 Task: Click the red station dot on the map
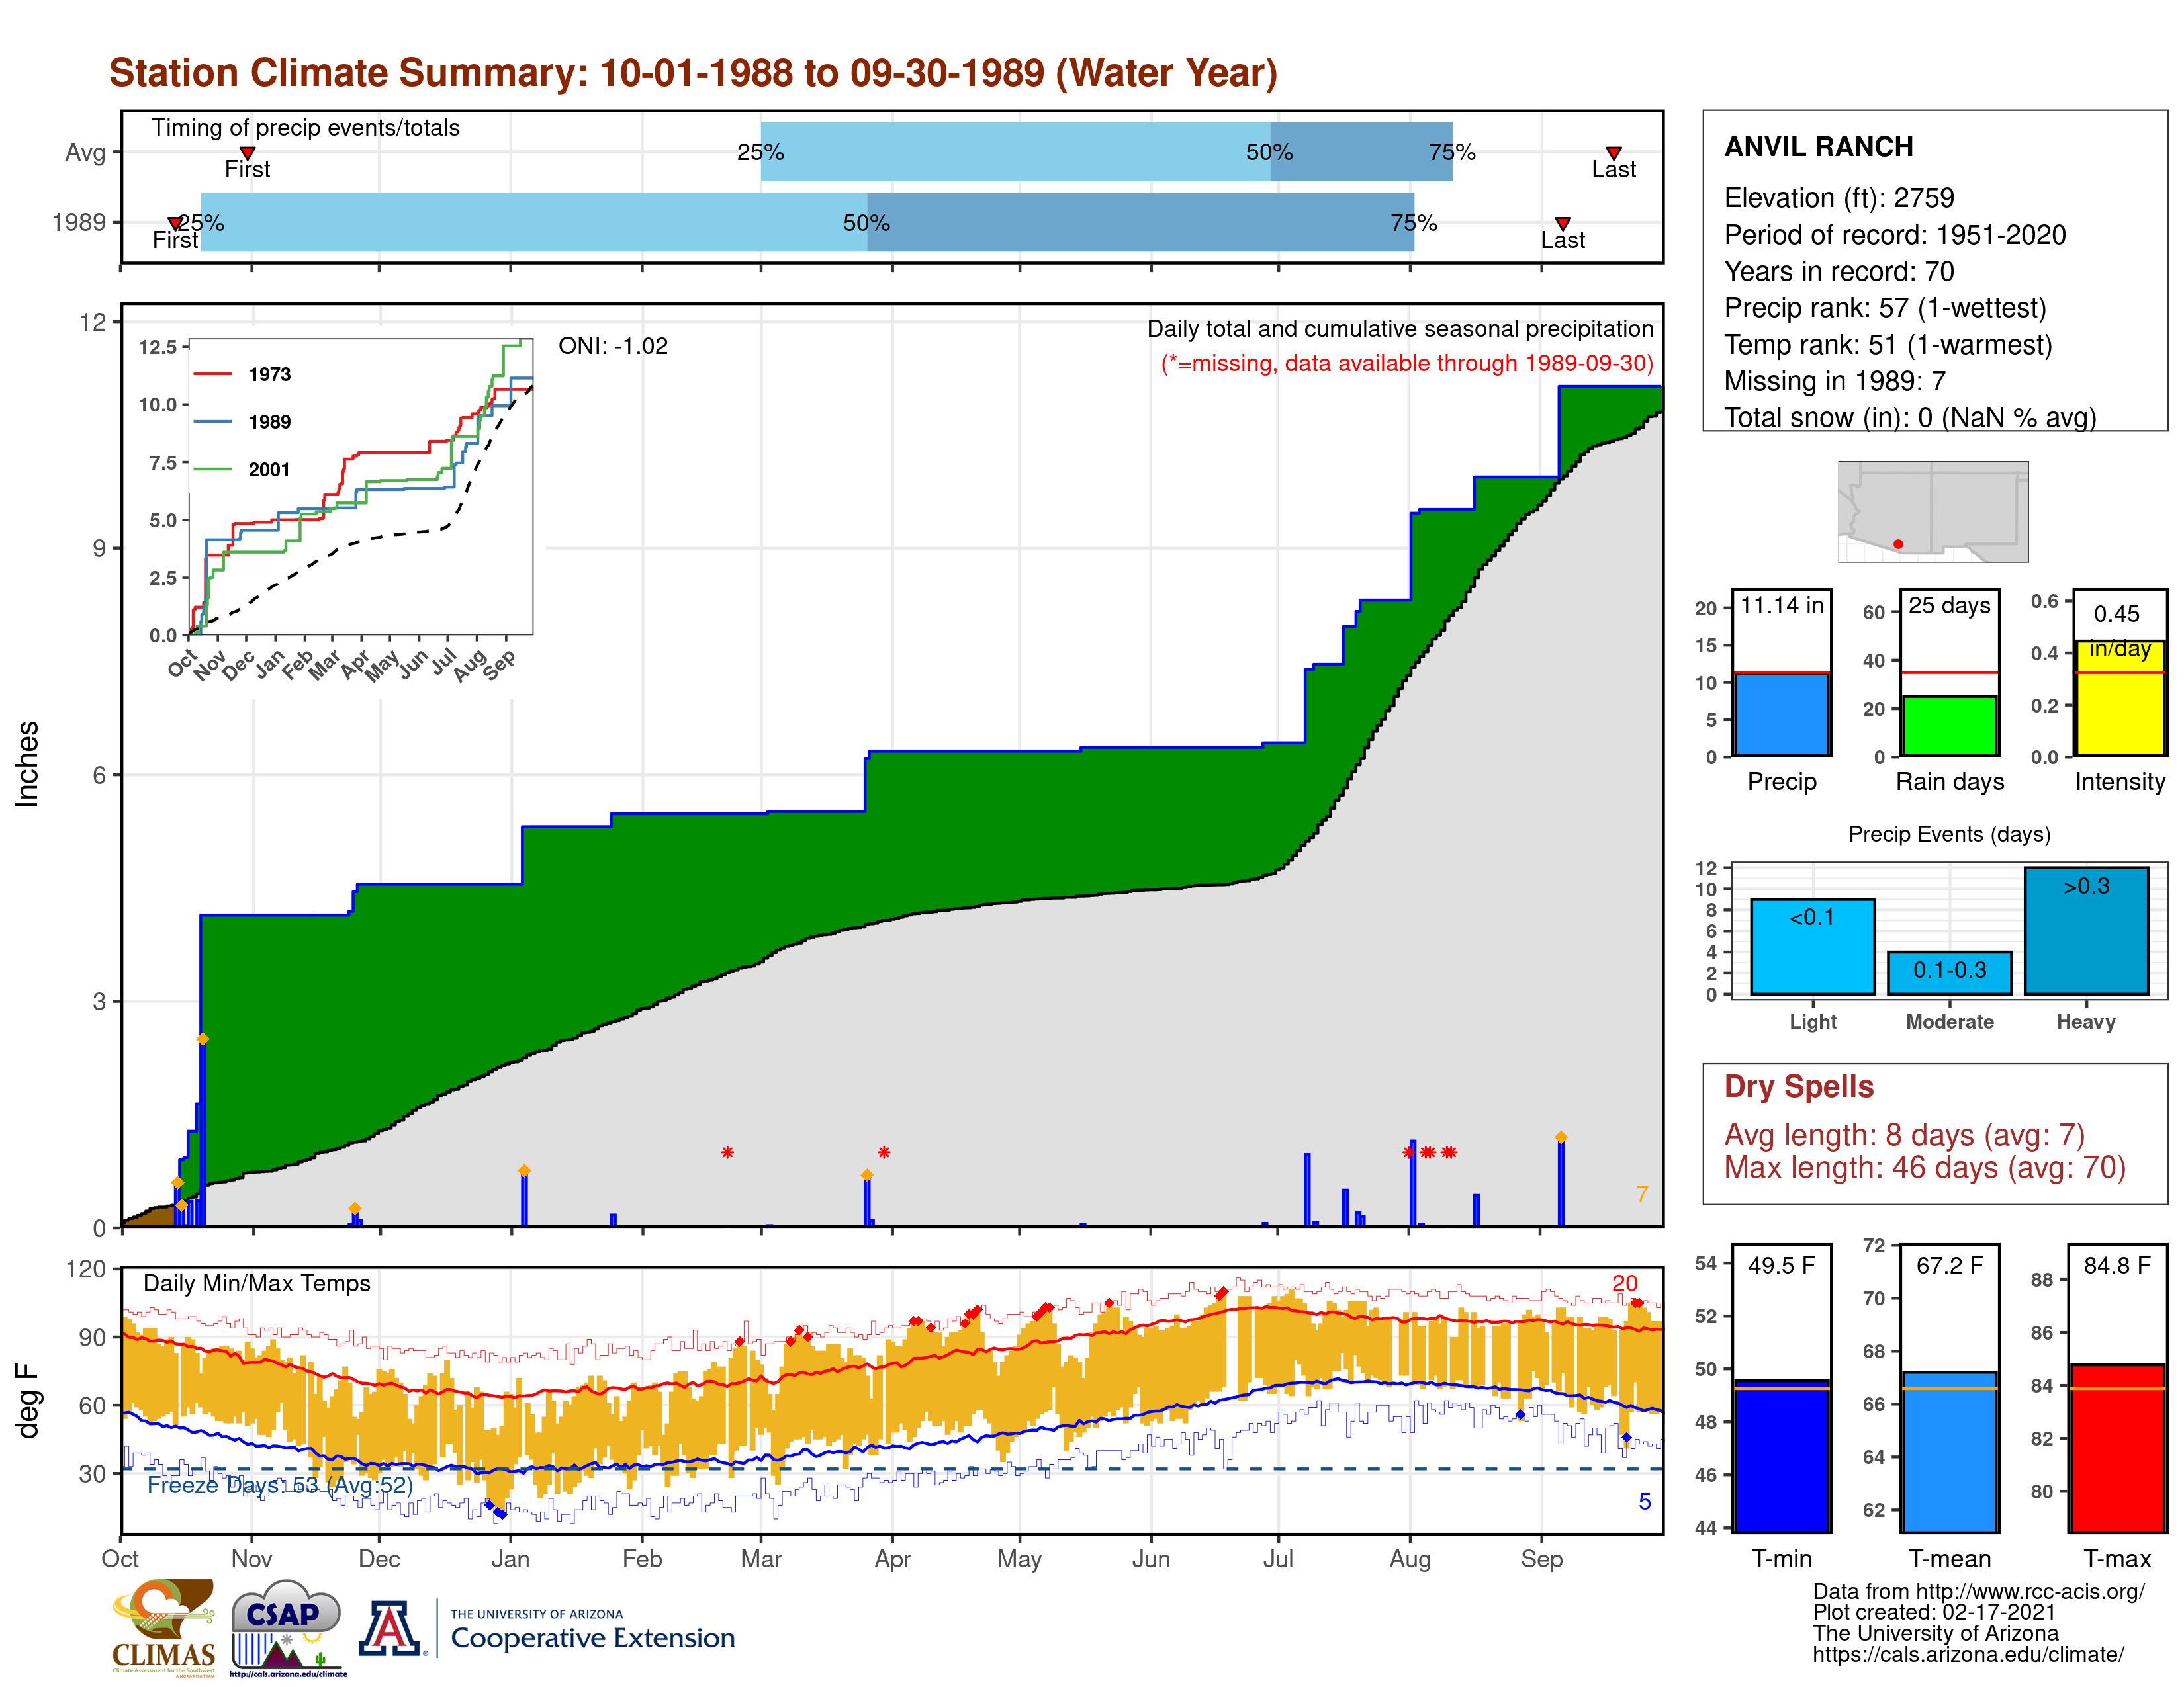1898,544
